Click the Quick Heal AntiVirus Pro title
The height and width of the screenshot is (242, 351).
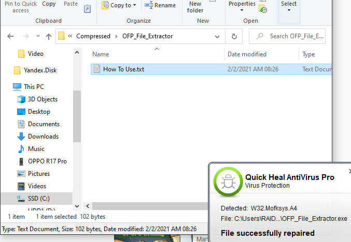pyautogui.click(x=290, y=177)
